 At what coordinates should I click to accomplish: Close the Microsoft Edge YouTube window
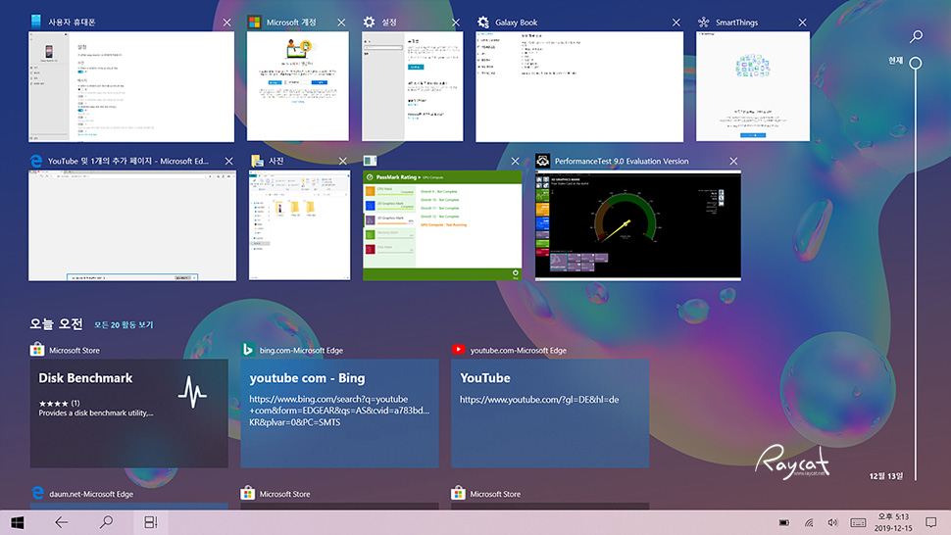point(228,161)
